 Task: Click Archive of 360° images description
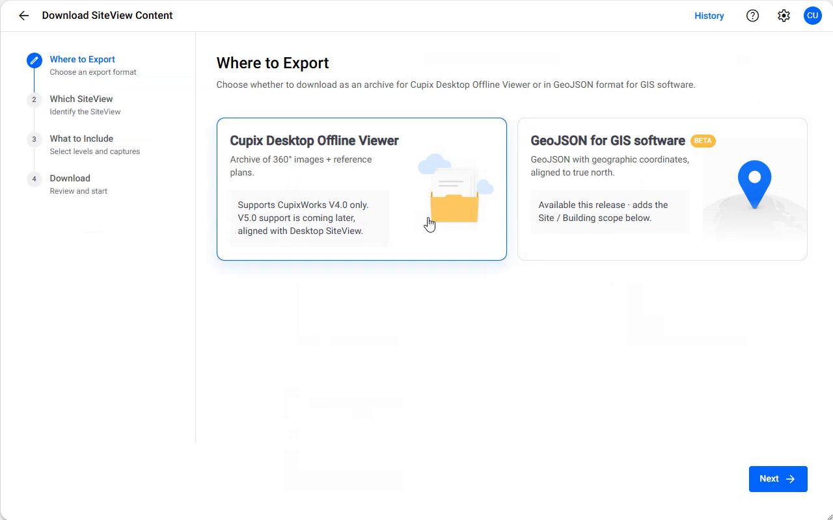click(x=301, y=166)
